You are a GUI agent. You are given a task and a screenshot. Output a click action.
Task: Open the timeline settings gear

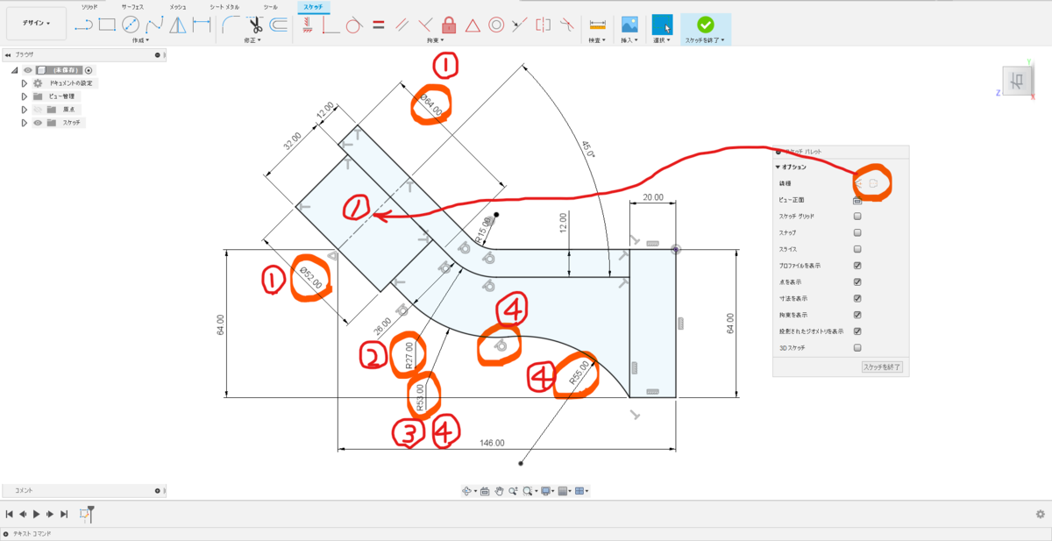1040,514
